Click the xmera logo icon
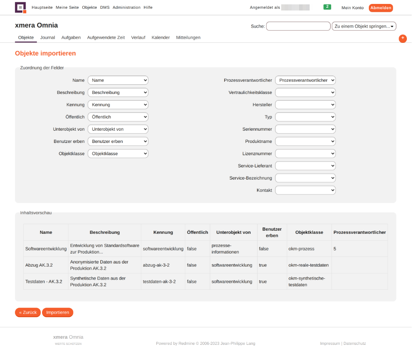 pyautogui.click(x=20, y=7)
